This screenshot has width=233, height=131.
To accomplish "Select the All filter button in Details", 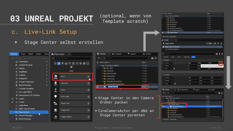I will point(193,57).
